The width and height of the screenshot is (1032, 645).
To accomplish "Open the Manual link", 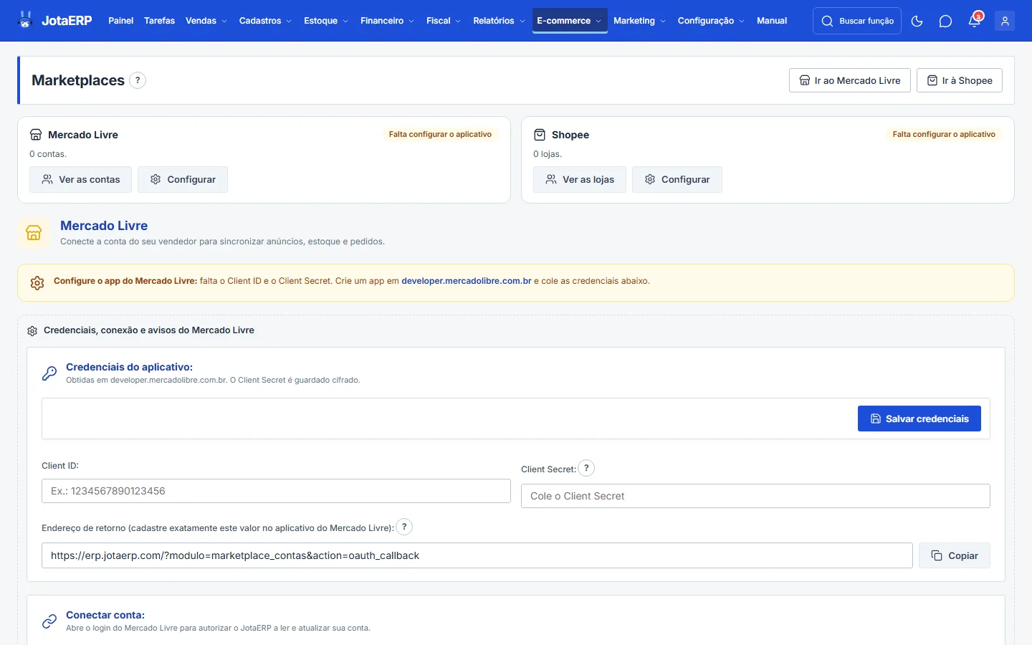I will point(772,21).
